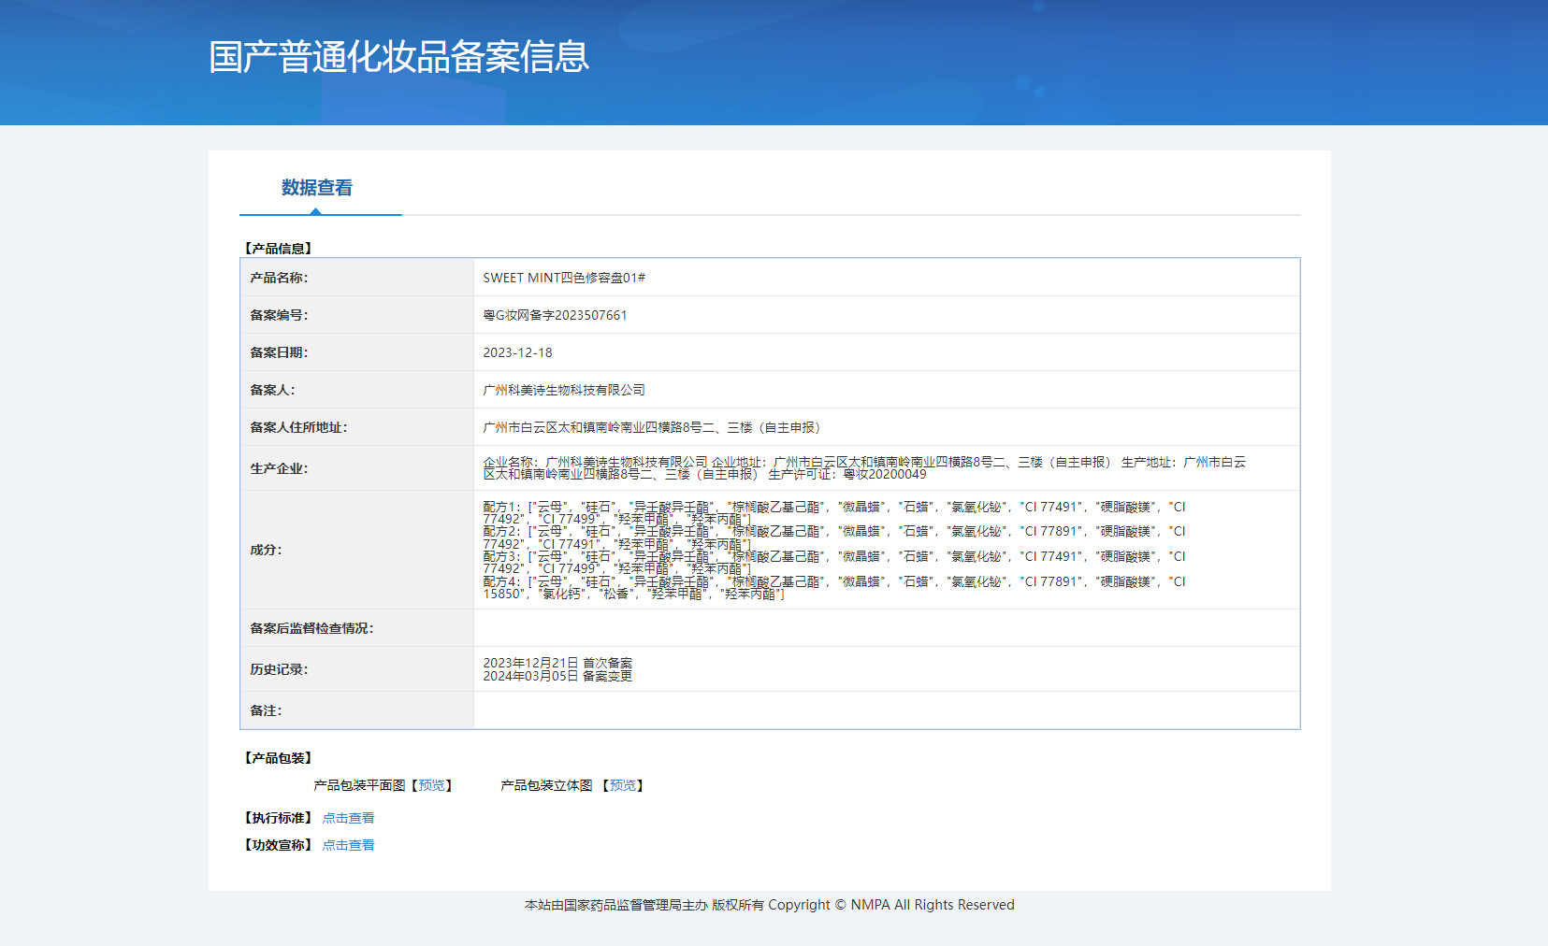Click the 备案人 company name value
The width and height of the screenshot is (1548, 946).
click(x=564, y=390)
